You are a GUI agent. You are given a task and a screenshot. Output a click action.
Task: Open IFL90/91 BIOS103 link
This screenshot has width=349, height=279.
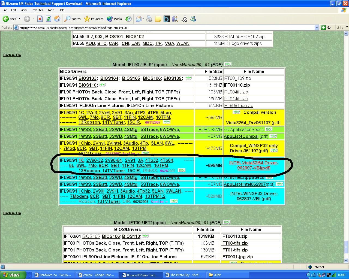tap(88, 78)
